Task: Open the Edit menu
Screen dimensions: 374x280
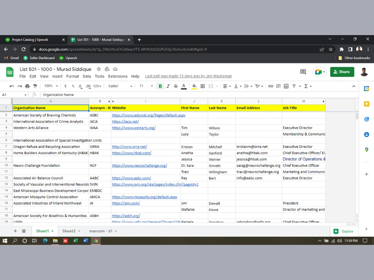Action: coord(33,77)
